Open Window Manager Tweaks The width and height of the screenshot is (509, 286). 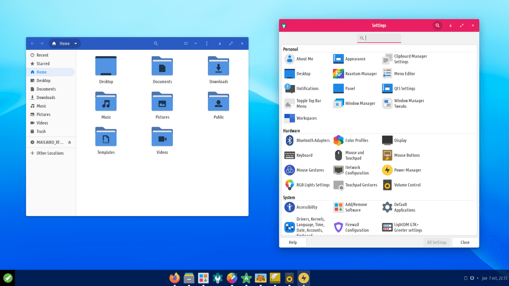(x=403, y=104)
